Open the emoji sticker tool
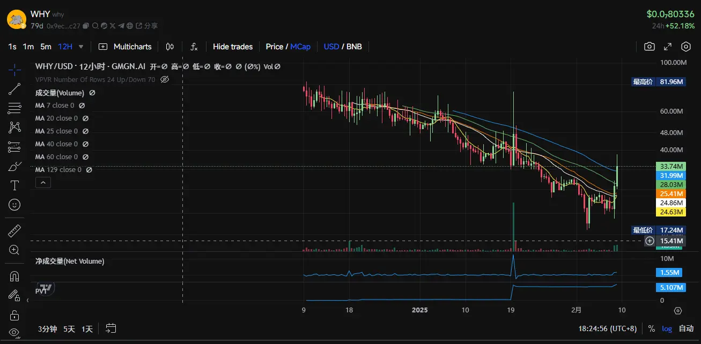The image size is (701, 344). coord(14,205)
